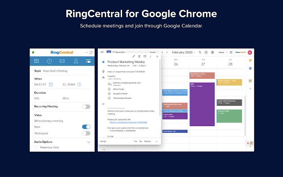Image resolution: width=283 pixels, height=177 pixels.
Task: Minimize the RingCentral widget
Action: [x=87, y=52]
